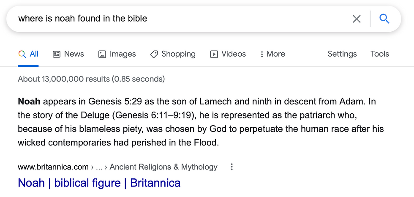Screen dimensions: 414x197
Task: Click the www.britannica.com URL
Action: coord(53,167)
